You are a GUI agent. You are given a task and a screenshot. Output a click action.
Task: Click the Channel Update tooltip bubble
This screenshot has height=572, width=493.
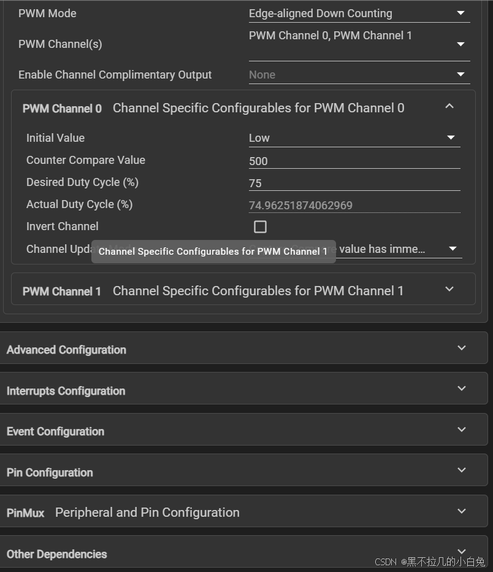point(213,252)
